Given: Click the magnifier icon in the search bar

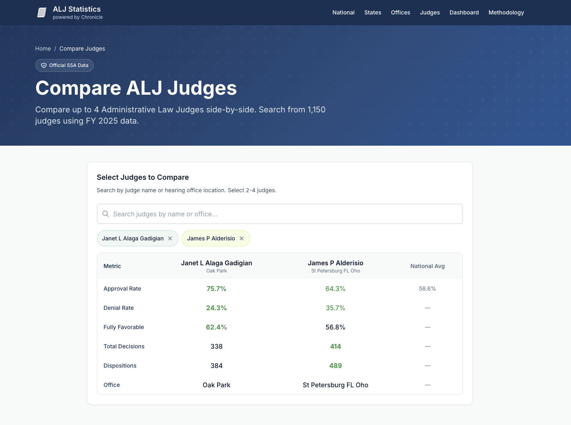Looking at the screenshot, I should coord(106,214).
